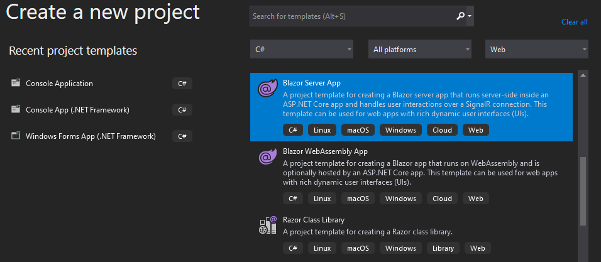The height and width of the screenshot is (262, 601).
Task: Click the Console Application template icon
Action: point(16,84)
